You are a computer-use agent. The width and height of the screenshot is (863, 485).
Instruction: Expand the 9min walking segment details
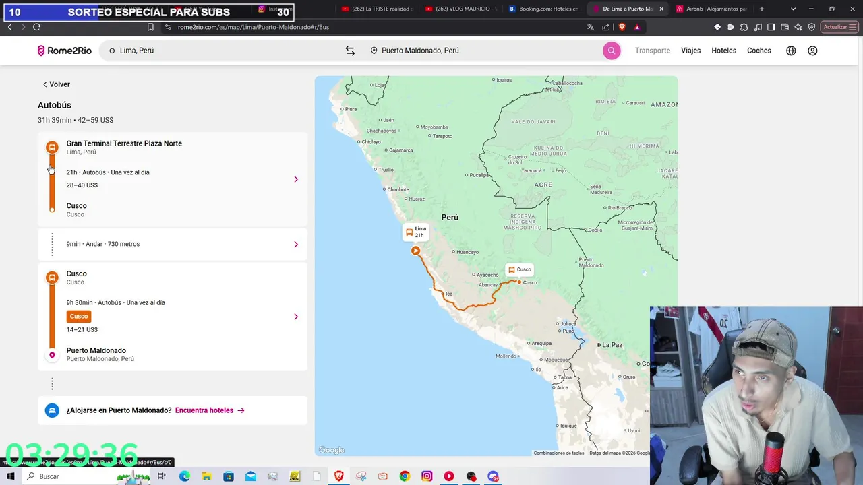(173, 244)
